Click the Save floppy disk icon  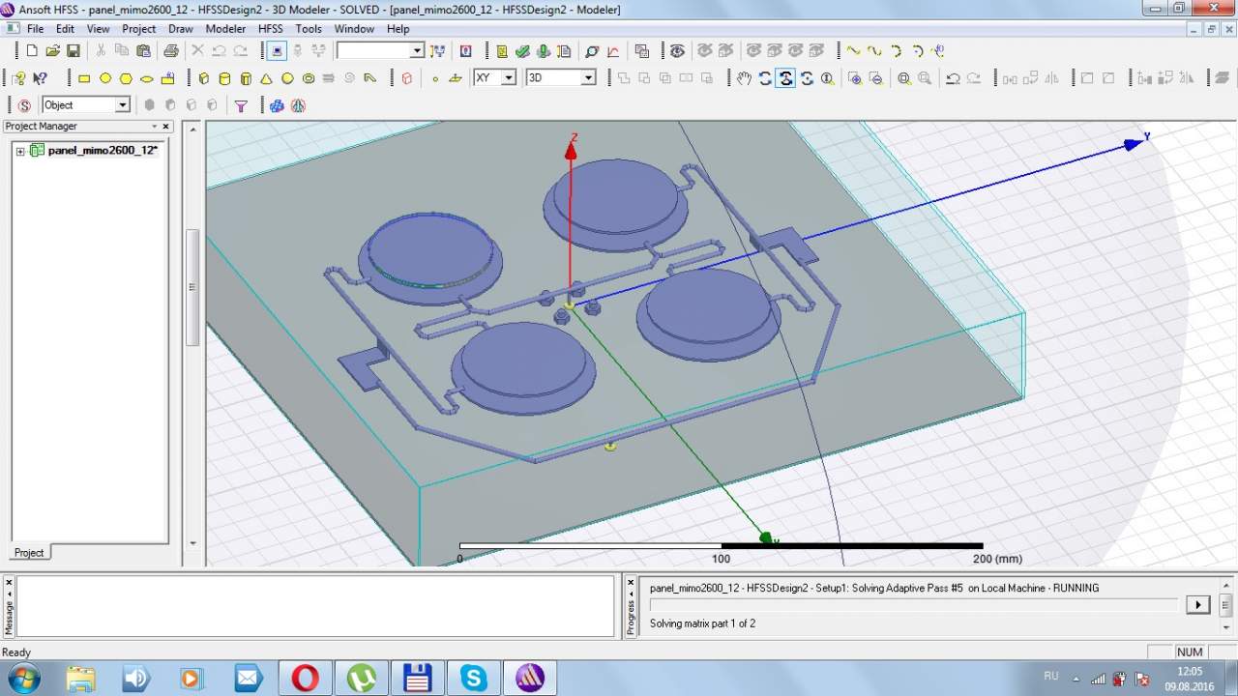click(74, 50)
